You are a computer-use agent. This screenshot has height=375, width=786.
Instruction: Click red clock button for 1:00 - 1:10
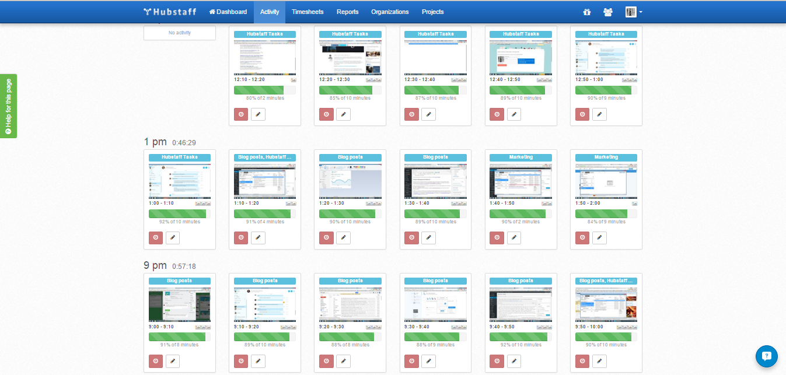(x=156, y=238)
